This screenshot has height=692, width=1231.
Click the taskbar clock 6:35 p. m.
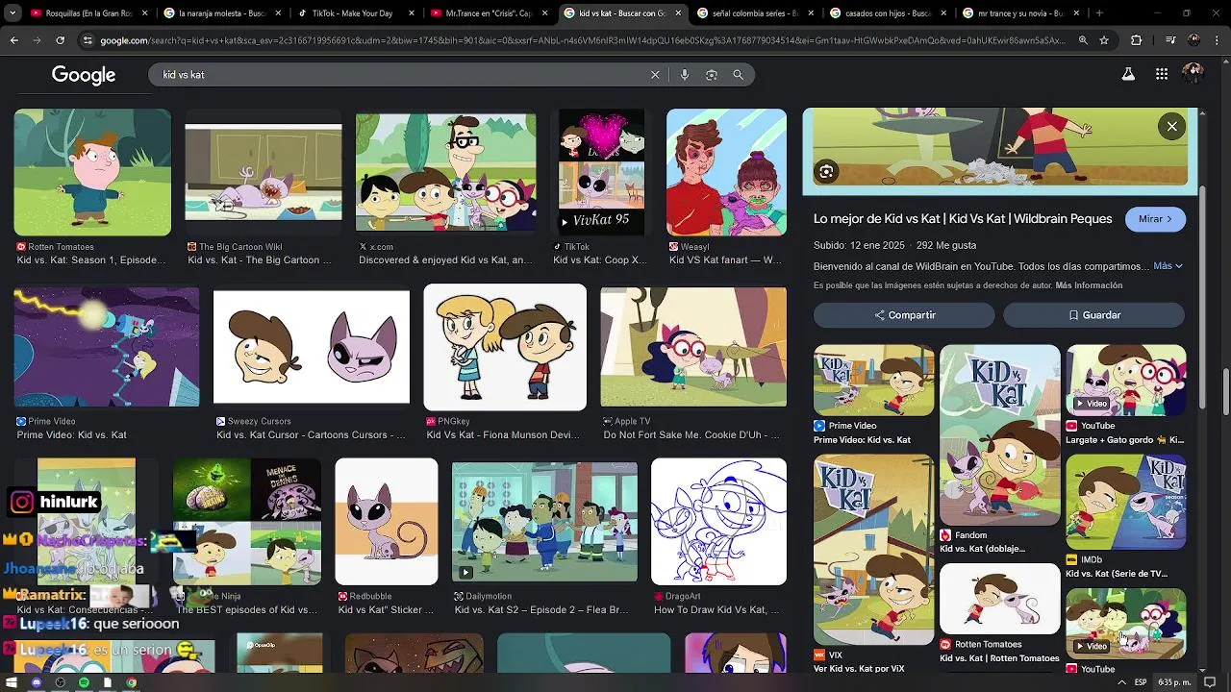[1174, 682]
